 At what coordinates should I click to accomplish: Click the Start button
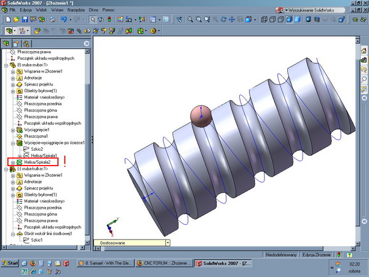[10, 263]
